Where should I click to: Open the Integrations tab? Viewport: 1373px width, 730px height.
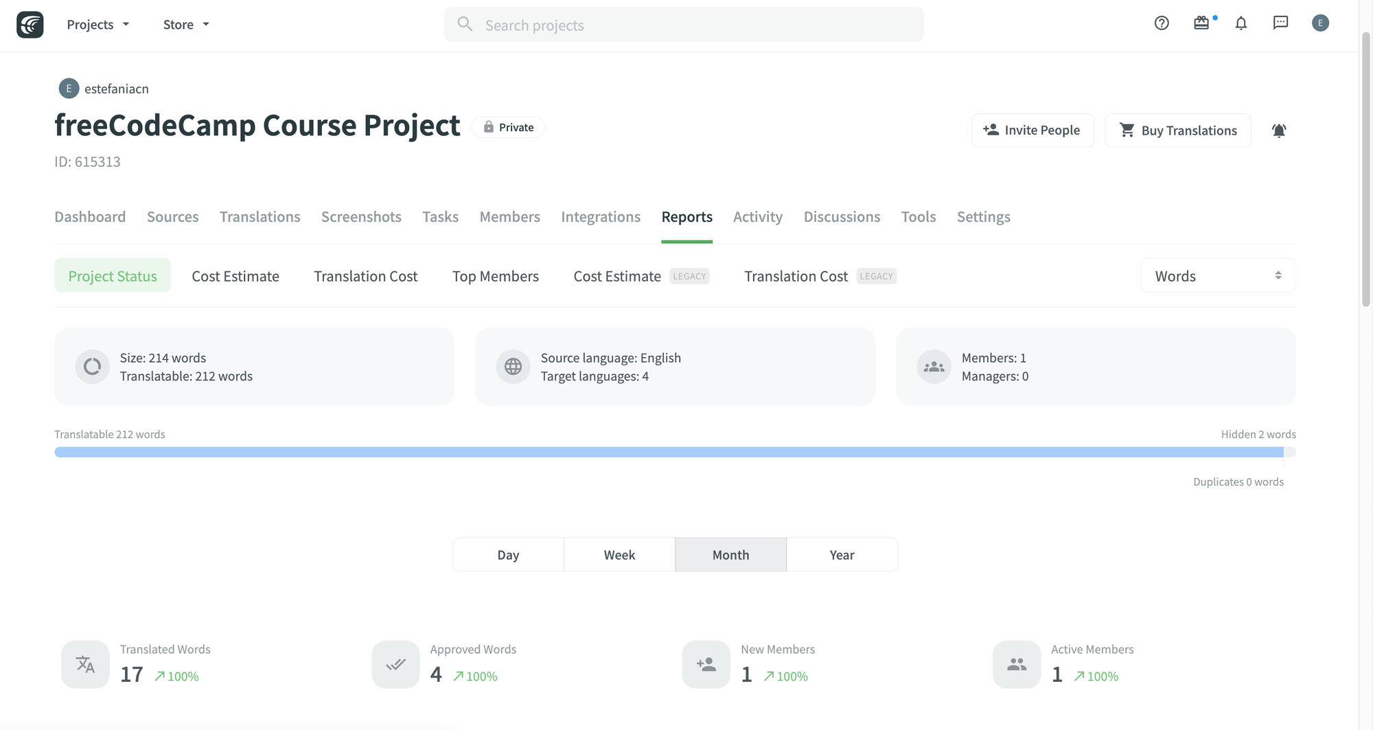coord(601,217)
